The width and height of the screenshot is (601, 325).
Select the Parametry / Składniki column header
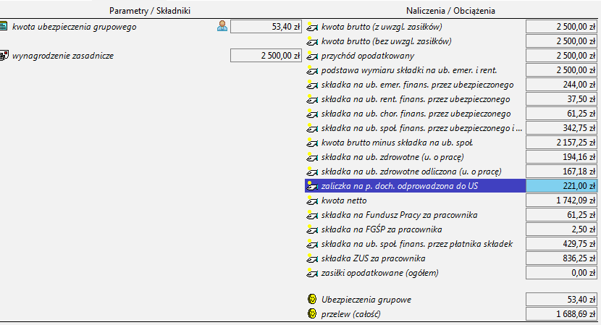coord(149,11)
